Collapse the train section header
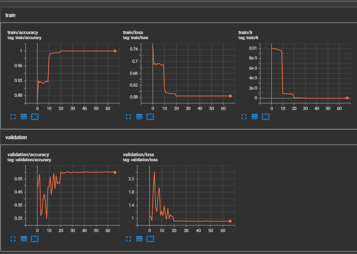357x254 pixels. [11, 15]
